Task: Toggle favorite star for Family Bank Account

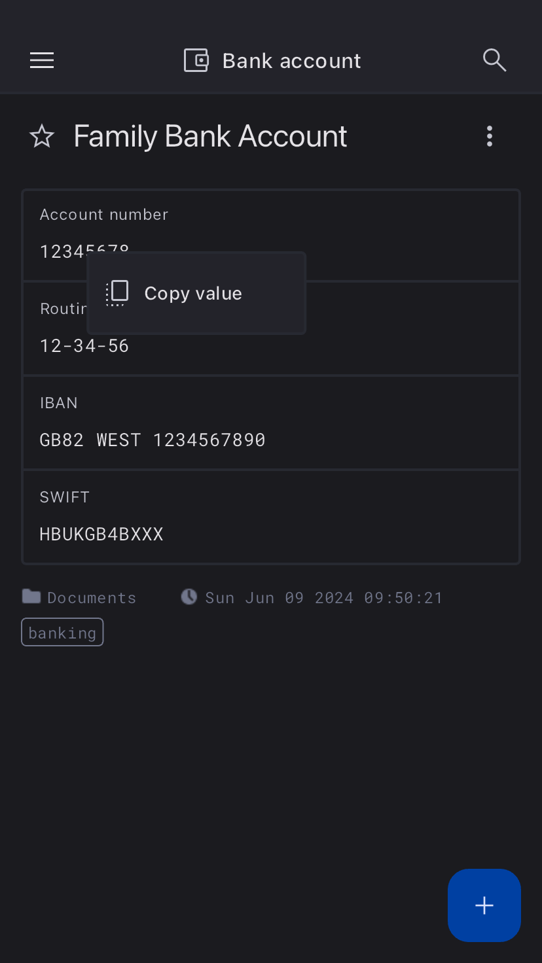Action: click(42, 137)
